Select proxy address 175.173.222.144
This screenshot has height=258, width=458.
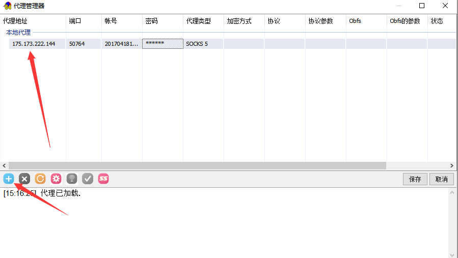click(34, 44)
